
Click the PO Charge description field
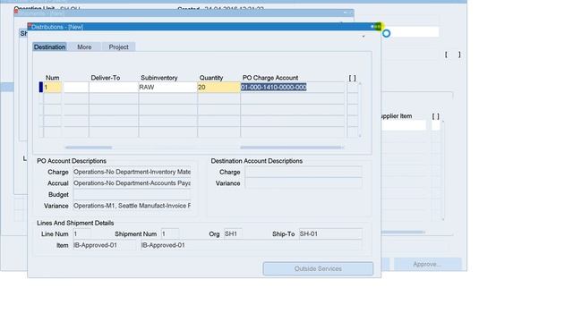[132, 172]
